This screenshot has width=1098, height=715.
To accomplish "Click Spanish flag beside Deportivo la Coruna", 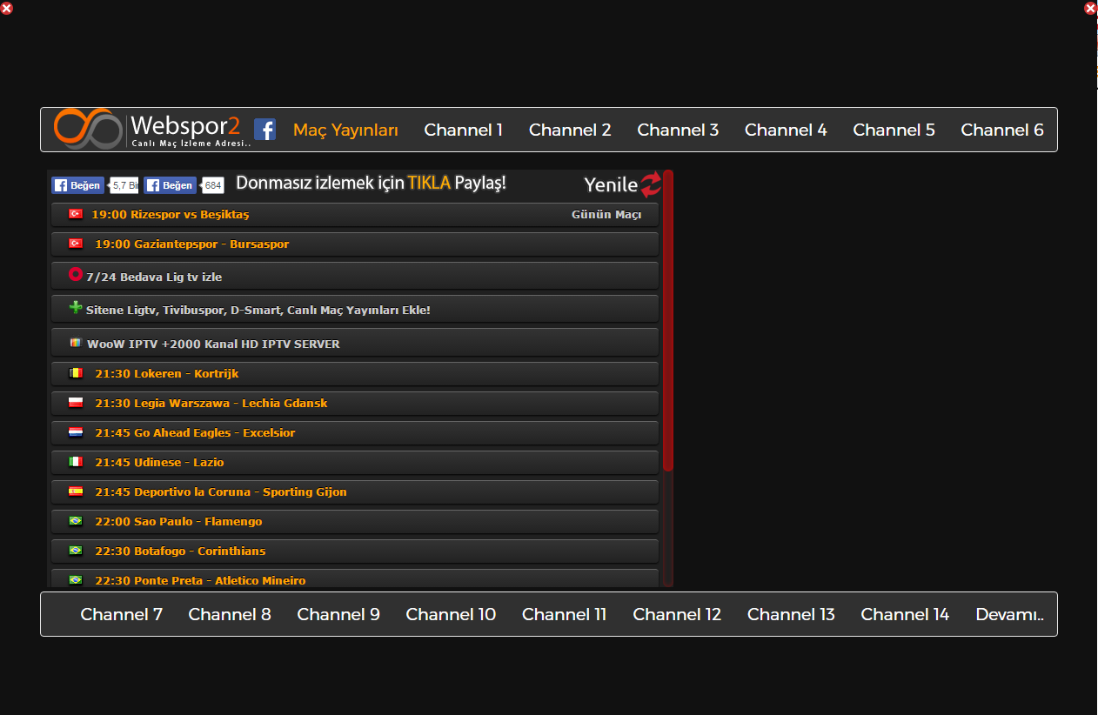I will 76,491.
